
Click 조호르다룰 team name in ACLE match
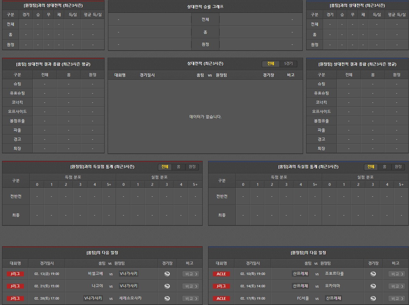click(x=334, y=274)
